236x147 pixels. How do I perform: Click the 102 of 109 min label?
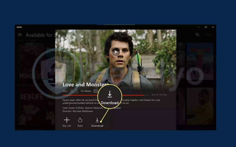(159, 95)
